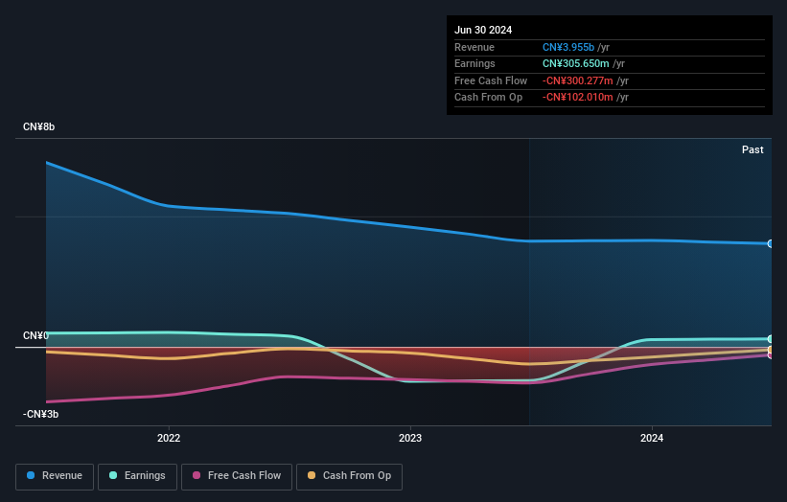The image size is (787, 502).
Task: Click the 2022 x-axis label
Action: [169, 439]
